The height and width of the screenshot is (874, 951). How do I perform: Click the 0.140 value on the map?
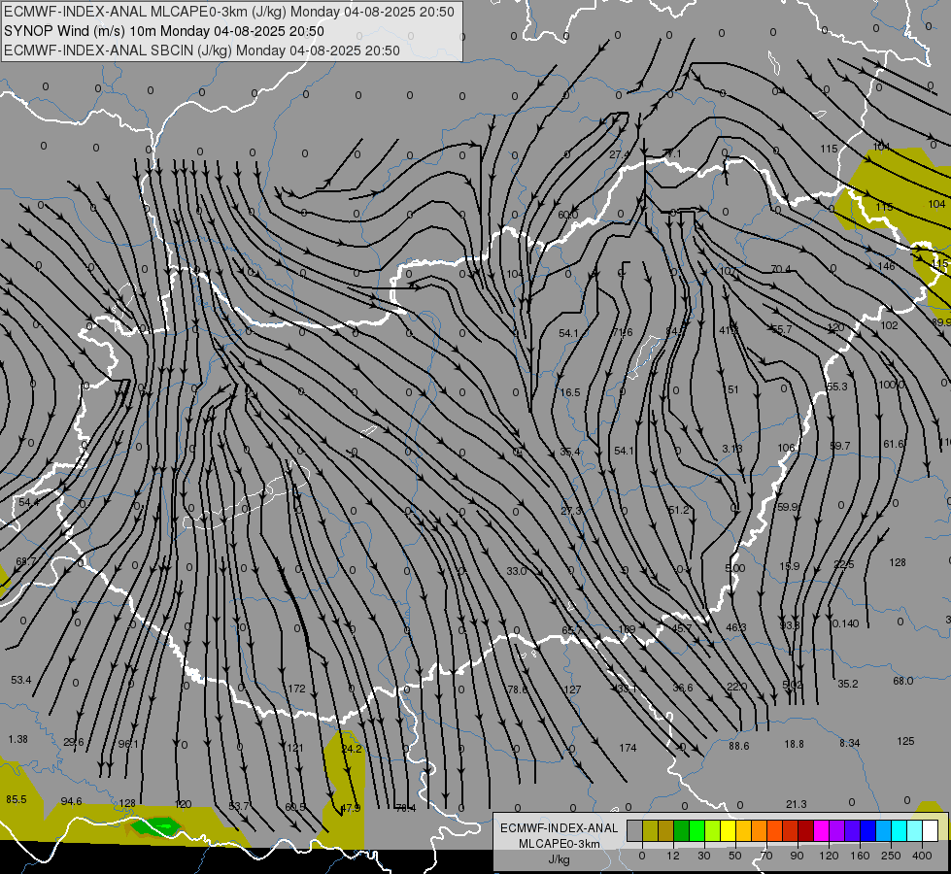(845, 623)
